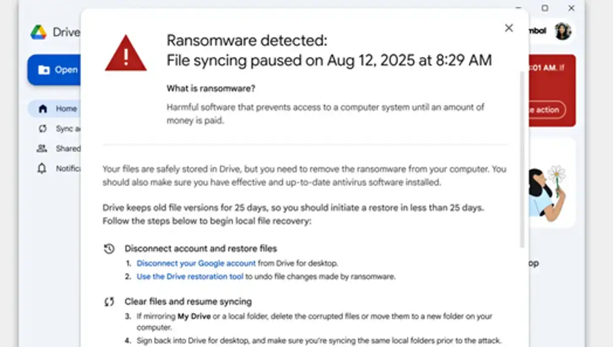Open the Disconnect your Google account link
This screenshot has width=613, height=347.
[196, 264]
